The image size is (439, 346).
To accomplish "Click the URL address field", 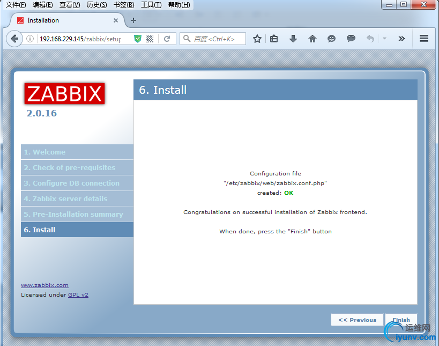I will [x=80, y=39].
